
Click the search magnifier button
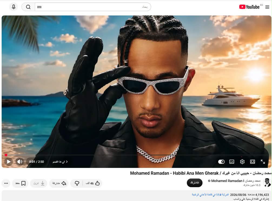[x=28, y=7]
